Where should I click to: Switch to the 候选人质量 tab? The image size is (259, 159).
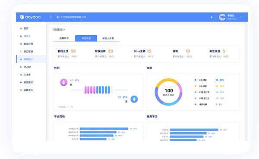pos(108,38)
